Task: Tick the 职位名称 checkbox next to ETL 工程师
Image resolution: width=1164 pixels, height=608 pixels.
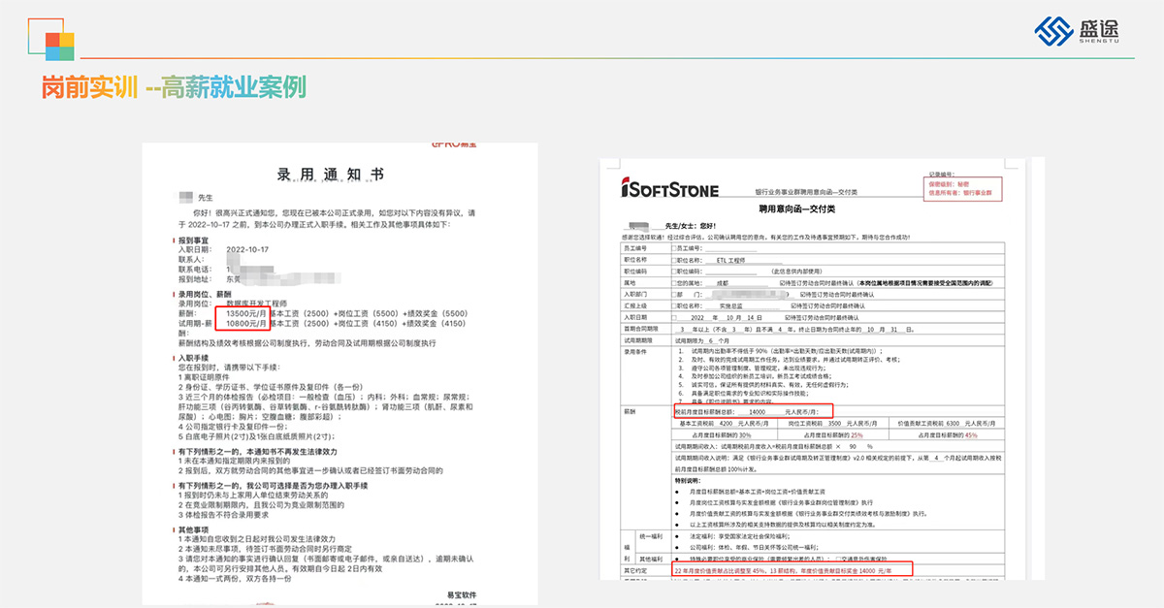Action: (676, 260)
